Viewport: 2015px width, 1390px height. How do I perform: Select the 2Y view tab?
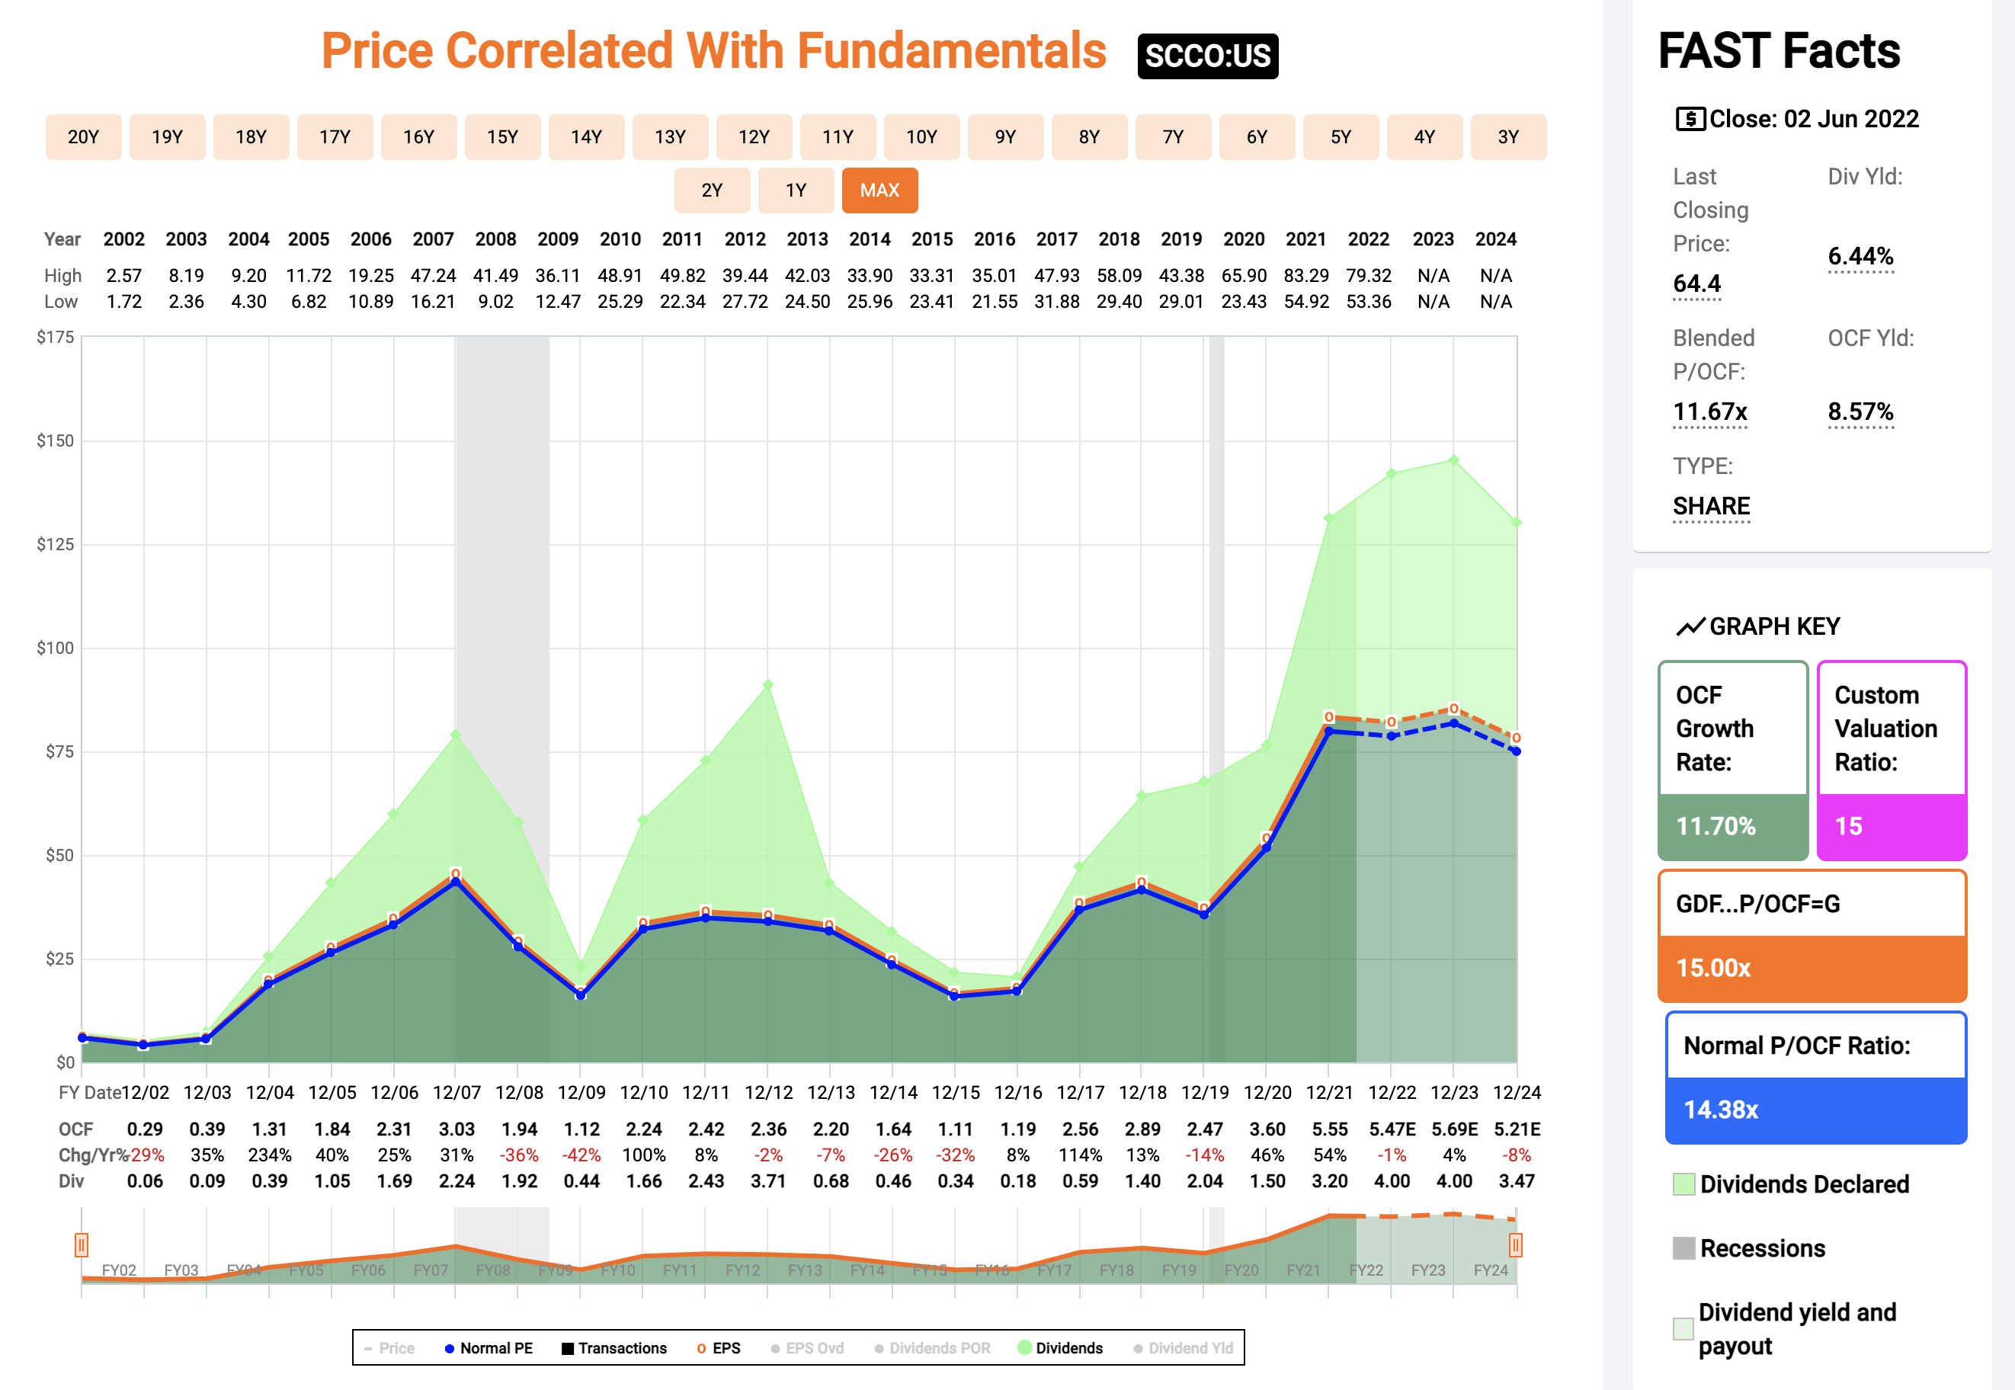tap(712, 190)
